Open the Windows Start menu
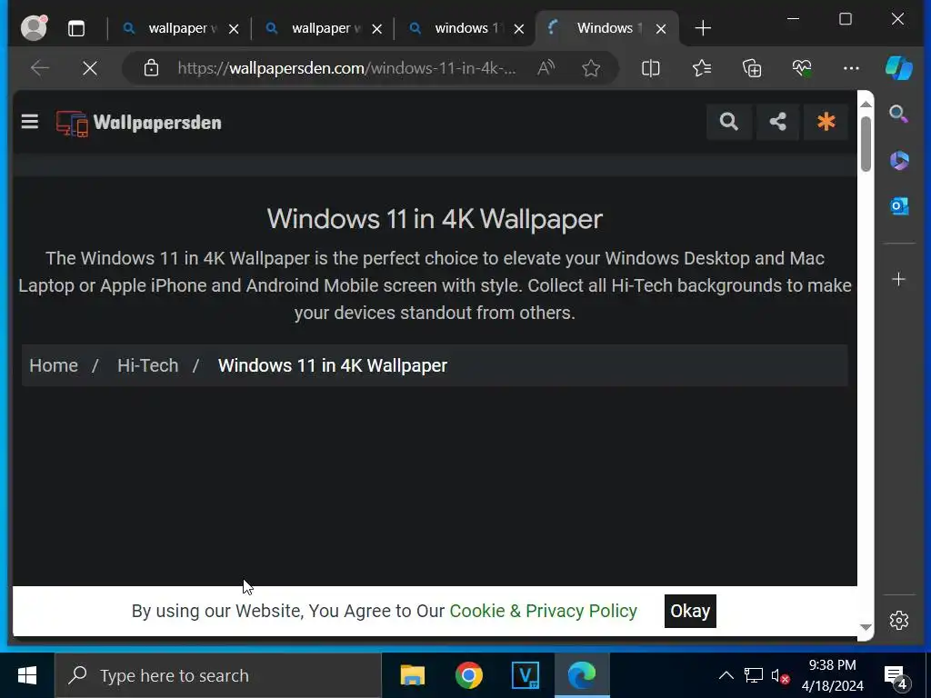Viewport: 931px width, 698px height. click(x=26, y=675)
